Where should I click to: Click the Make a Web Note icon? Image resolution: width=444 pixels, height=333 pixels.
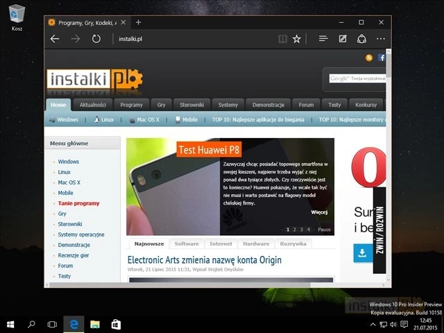[x=342, y=39]
